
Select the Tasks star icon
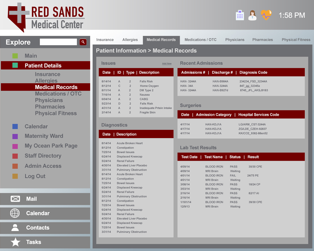15,242
